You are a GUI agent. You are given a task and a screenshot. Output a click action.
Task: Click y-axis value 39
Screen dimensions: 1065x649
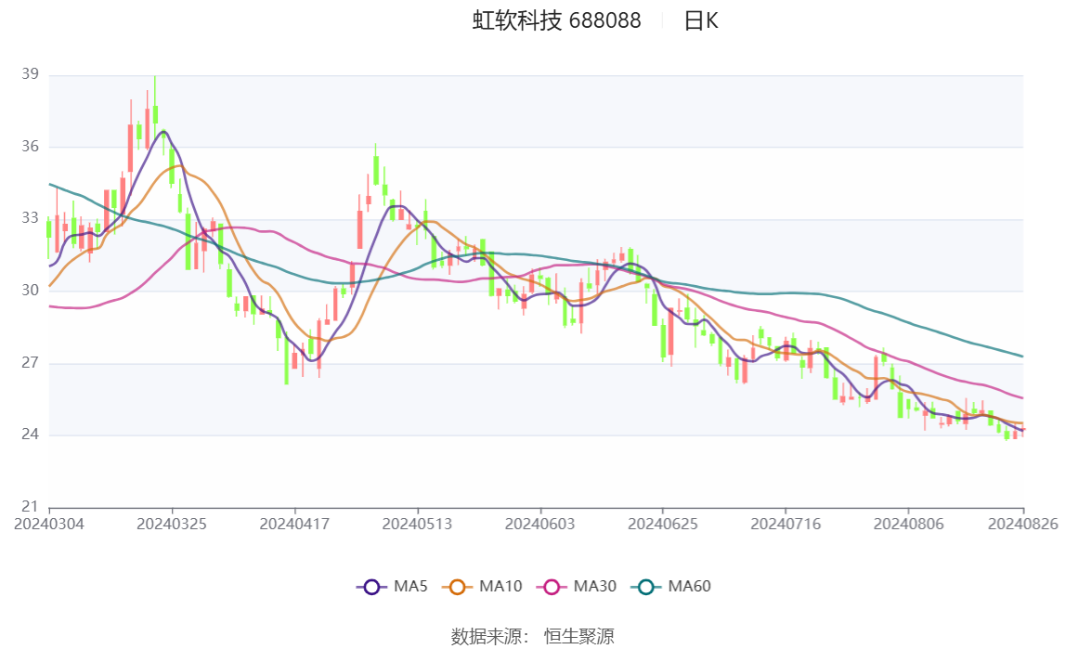pyautogui.click(x=30, y=74)
